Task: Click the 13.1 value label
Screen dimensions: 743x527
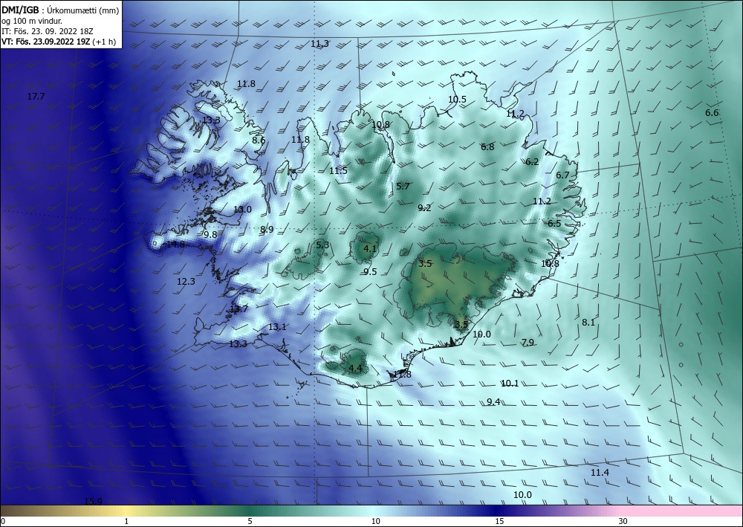Action: pyautogui.click(x=277, y=327)
